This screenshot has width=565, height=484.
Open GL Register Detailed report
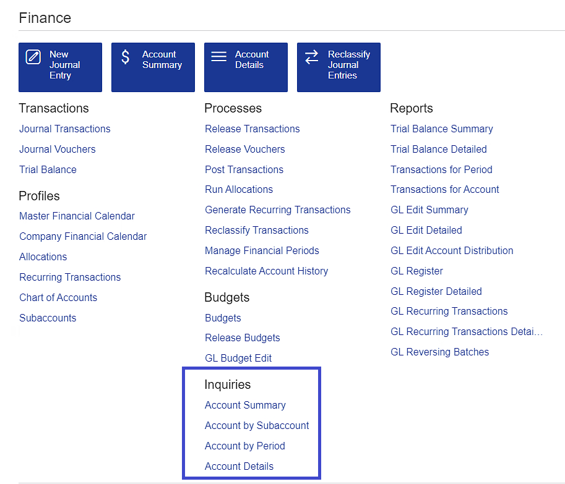pyautogui.click(x=436, y=291)
